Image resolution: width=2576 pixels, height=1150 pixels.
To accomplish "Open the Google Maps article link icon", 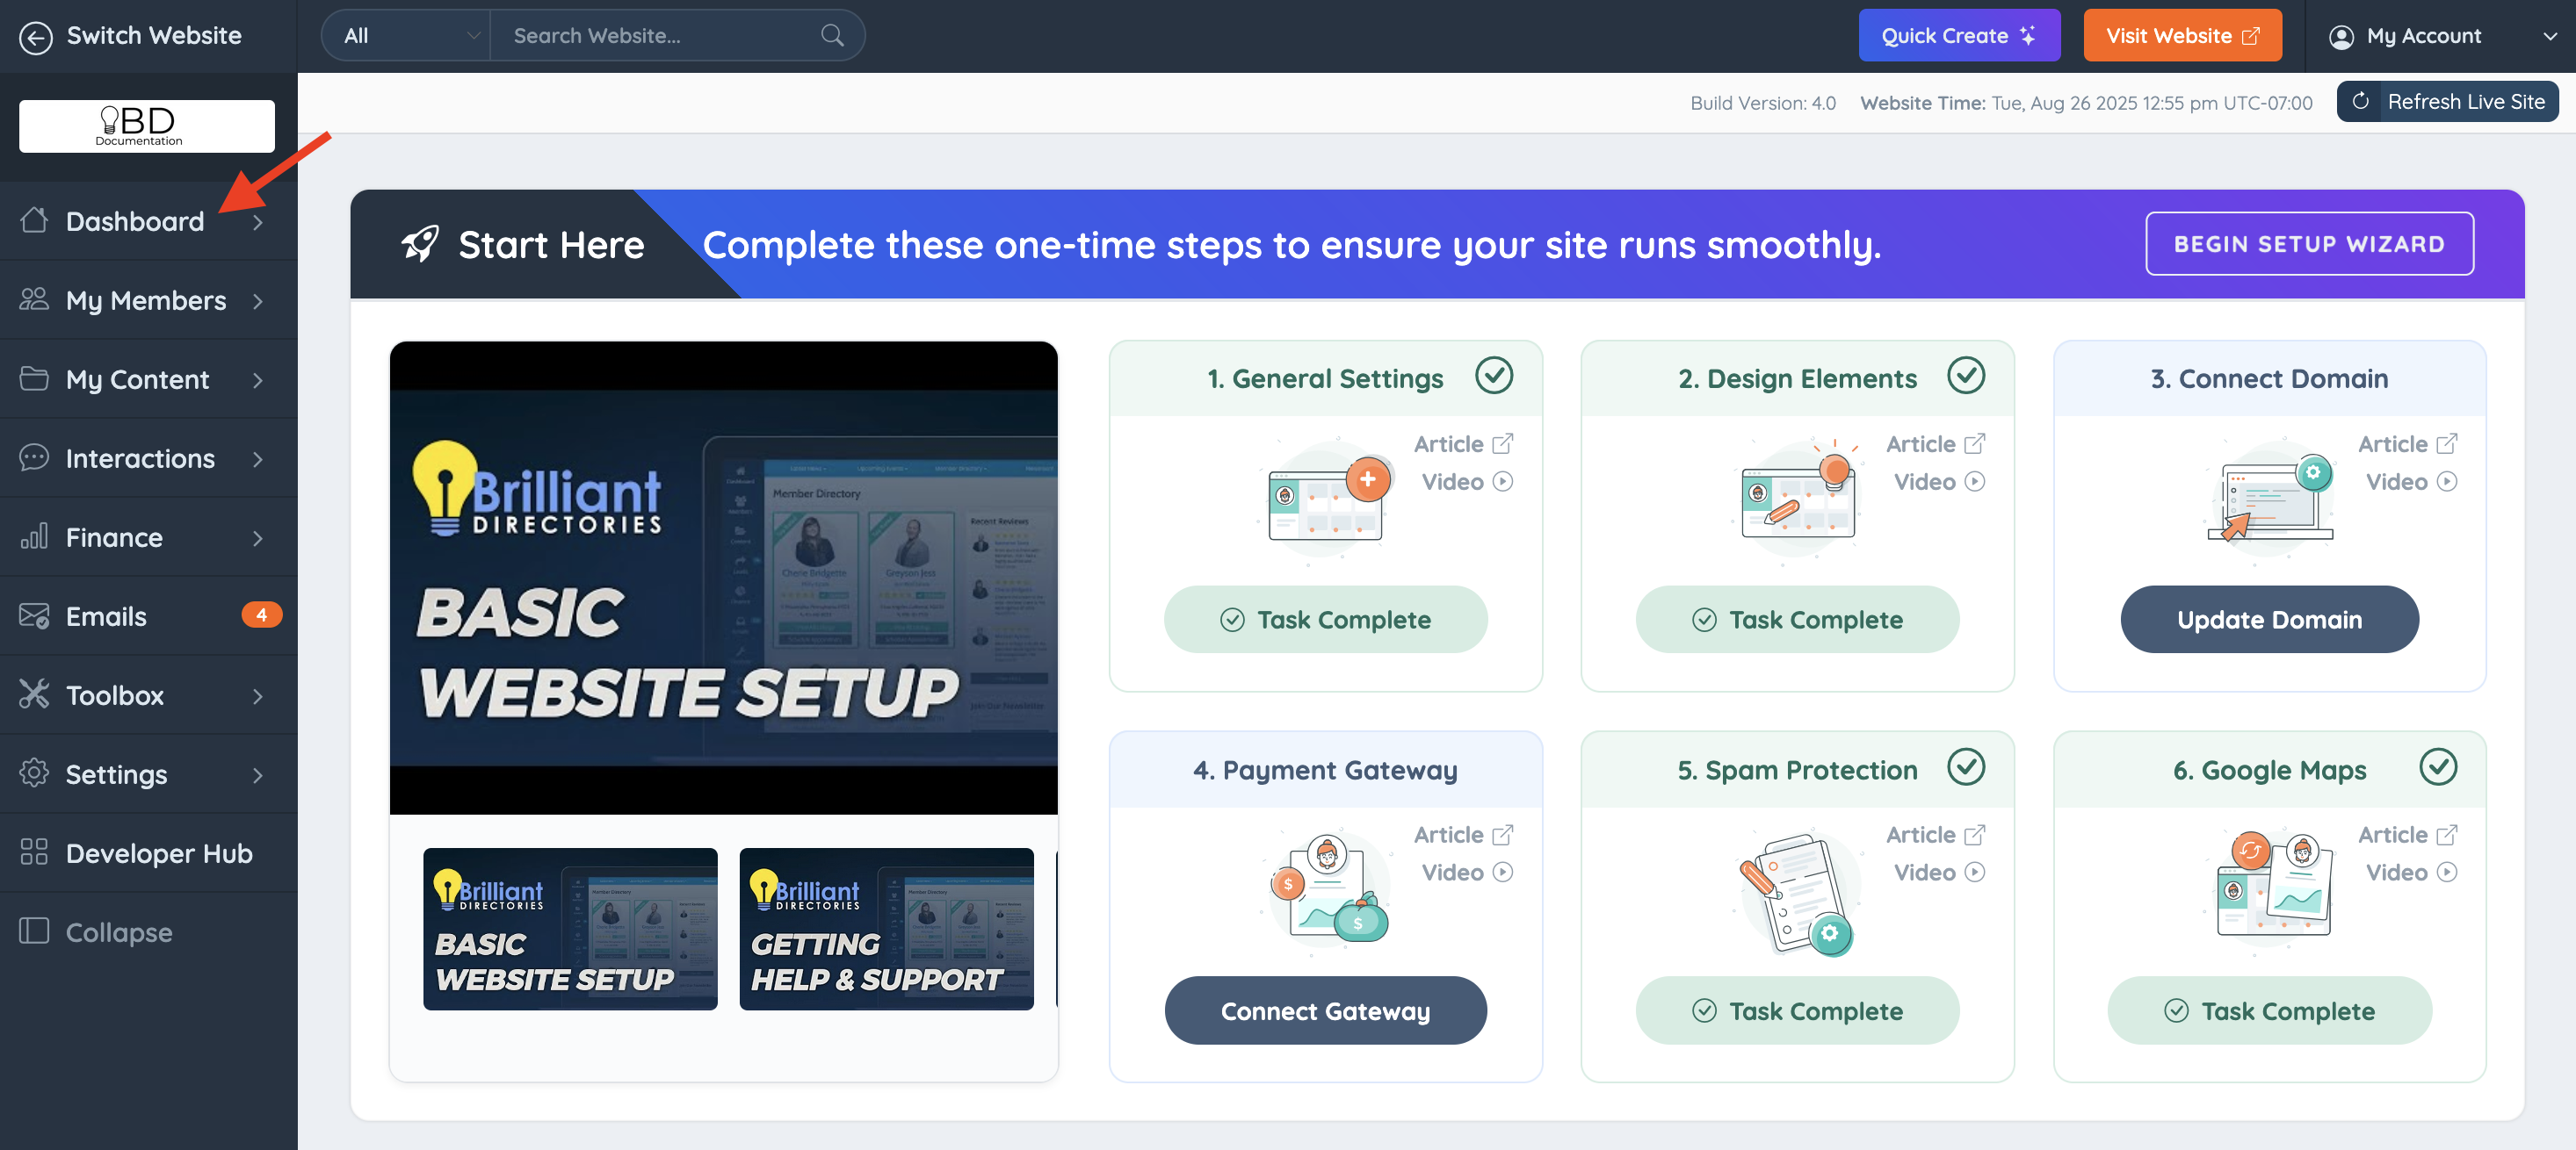I will (2447, 835).
